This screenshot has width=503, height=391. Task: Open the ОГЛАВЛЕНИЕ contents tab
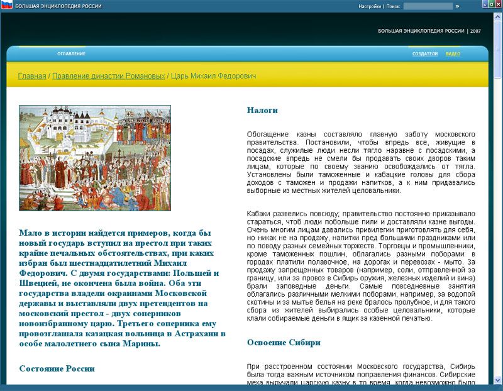coord(71,54)
